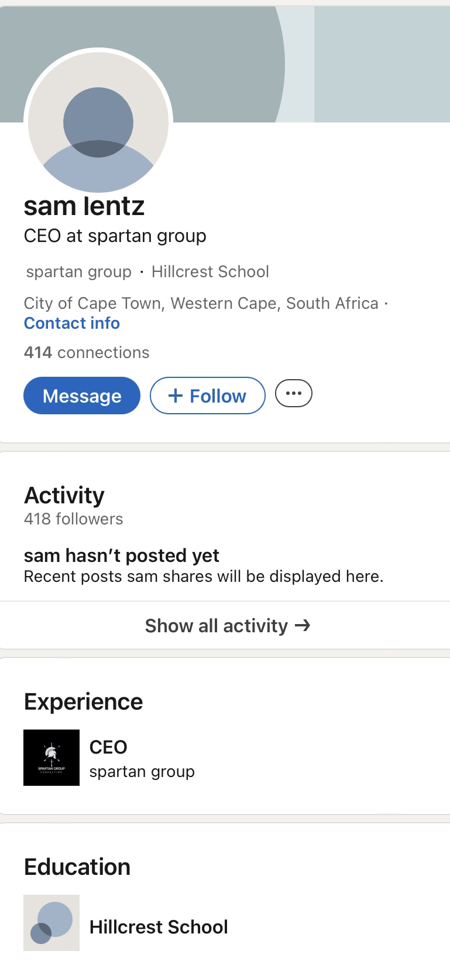View the 414 connections list
The height and width of the screenshot is (961, 450).
(x=87, y=352)
